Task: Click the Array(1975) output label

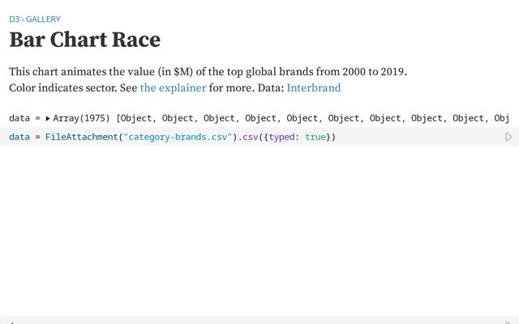Action: (x=83, y=118)
